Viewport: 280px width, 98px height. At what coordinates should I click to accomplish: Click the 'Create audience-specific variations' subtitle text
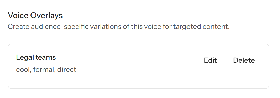[x=118, y=27]
